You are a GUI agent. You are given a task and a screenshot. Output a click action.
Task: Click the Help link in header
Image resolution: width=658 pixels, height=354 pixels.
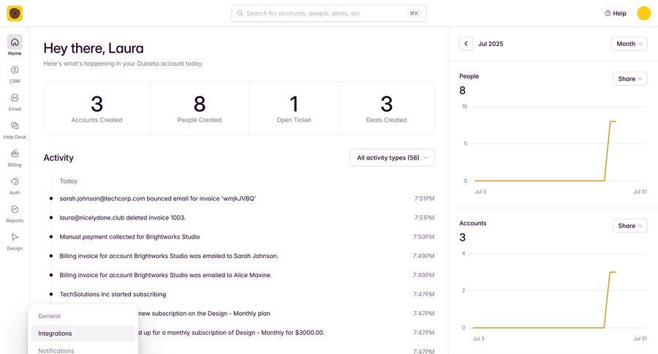[x=615, y=13]
